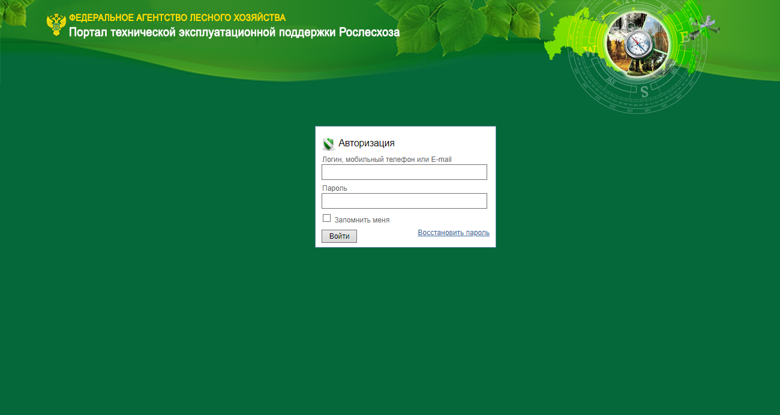This screenshot has width=780, height=415.
Task: Click the letter E on the compass dial
Action: tap(685, 37)
